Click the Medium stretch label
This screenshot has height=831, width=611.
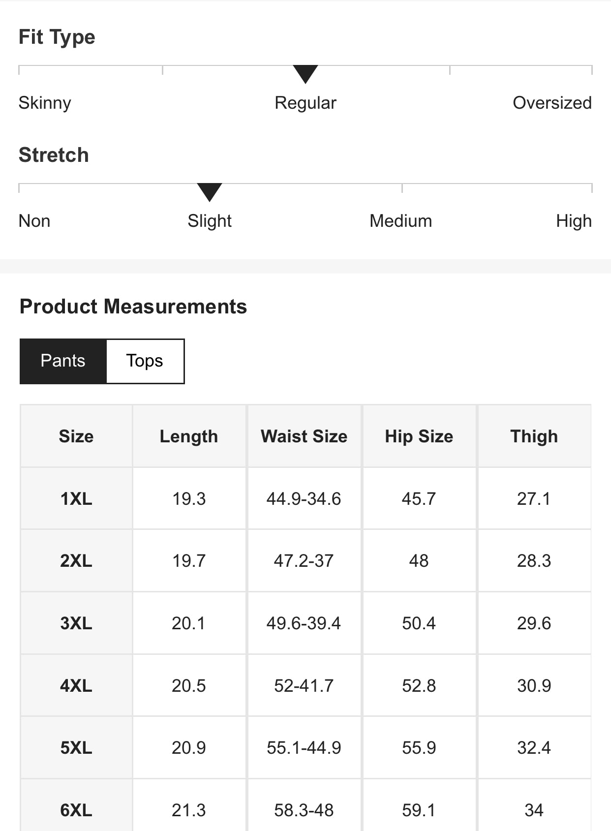400,221
